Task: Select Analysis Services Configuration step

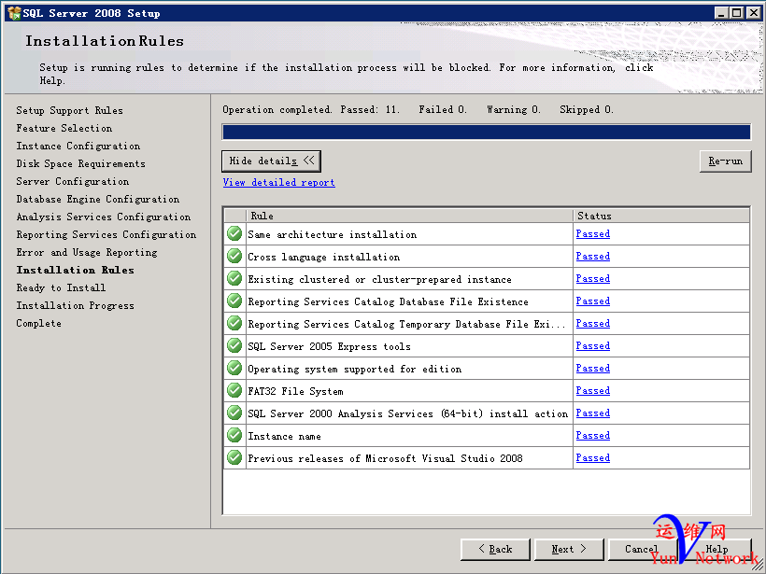Action: click(x=103, y=217)
